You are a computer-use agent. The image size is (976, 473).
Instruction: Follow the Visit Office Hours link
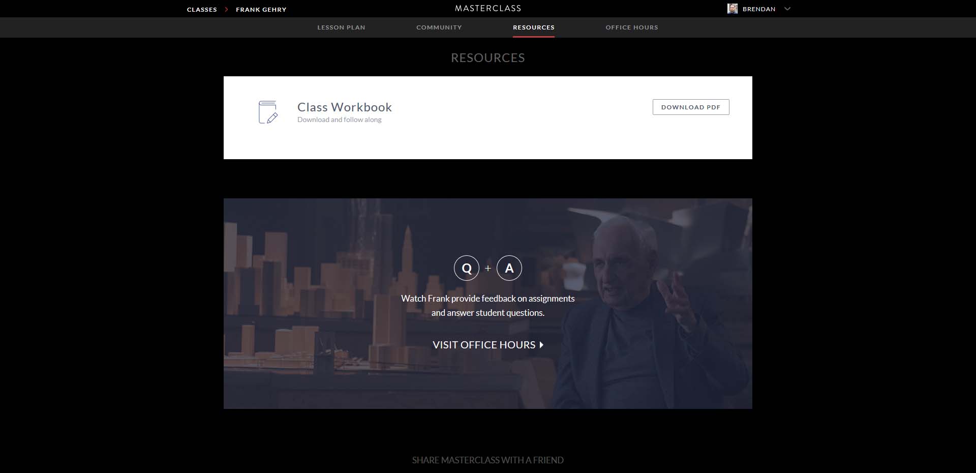483,345
